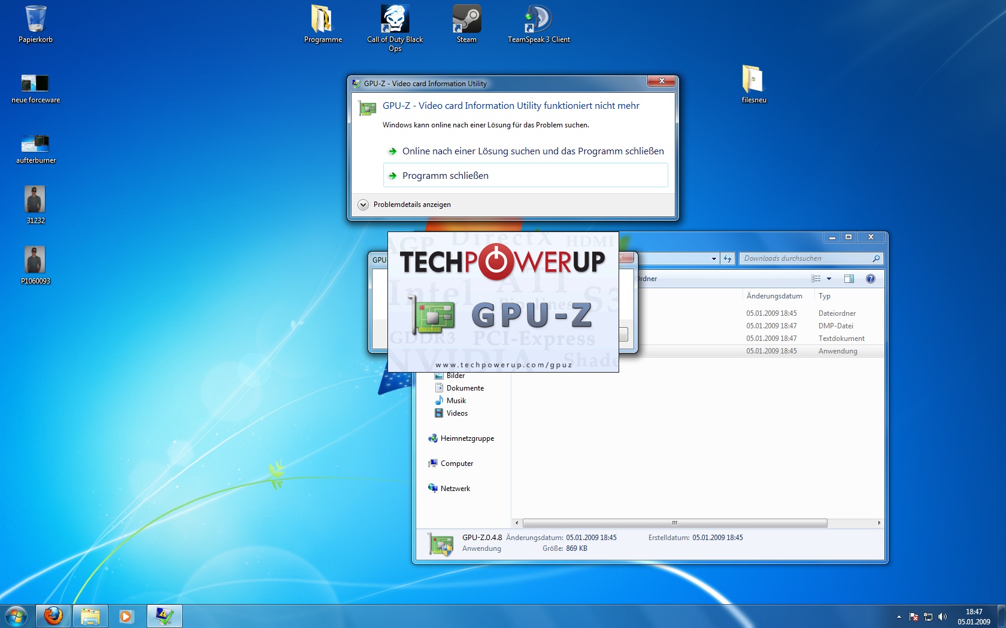Image resolution: width=1006 pixels, height=628 pixels.
Task: Close the GPU-Z crash dialog
Action: (662, 81)
